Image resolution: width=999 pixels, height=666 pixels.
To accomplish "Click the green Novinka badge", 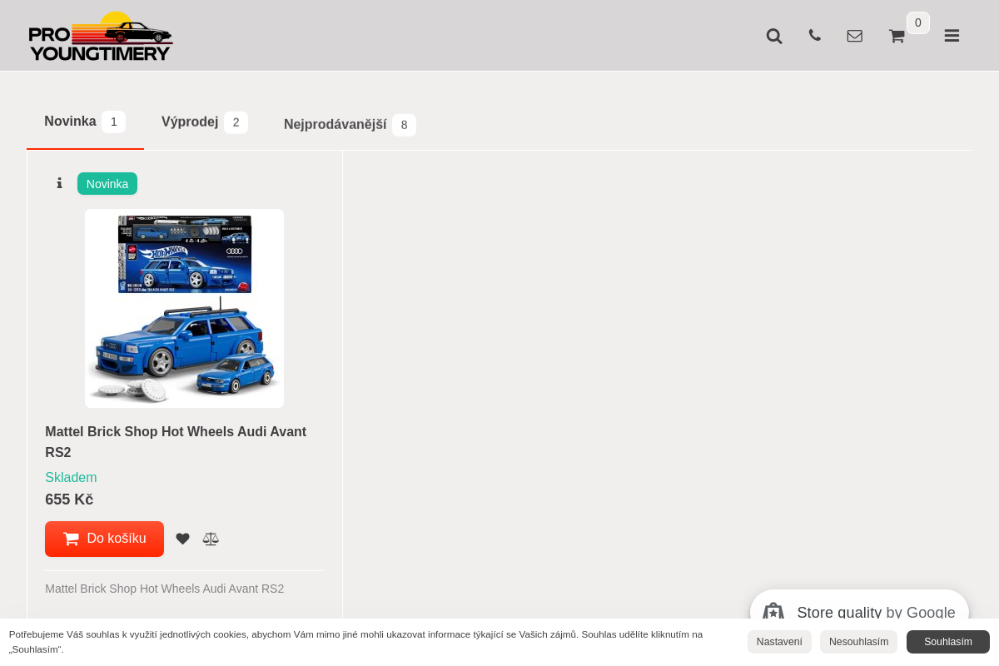I will (107, 184).
